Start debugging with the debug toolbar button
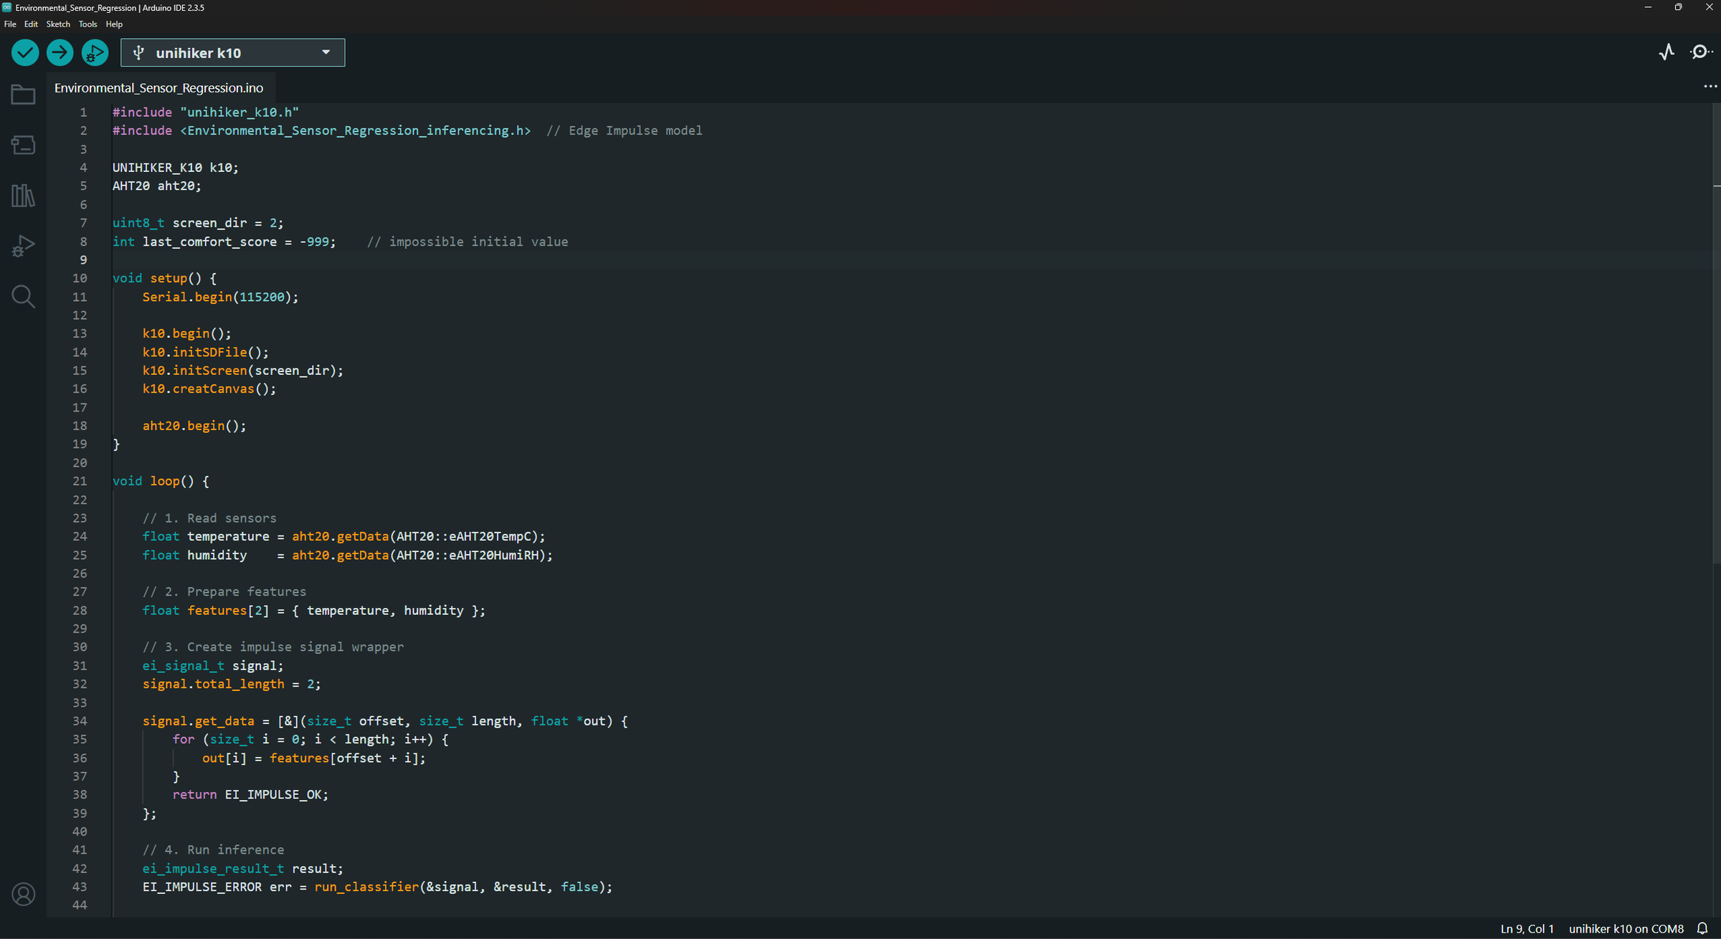1721x939 pixels. pyautogui.click(x=95, y=52)
